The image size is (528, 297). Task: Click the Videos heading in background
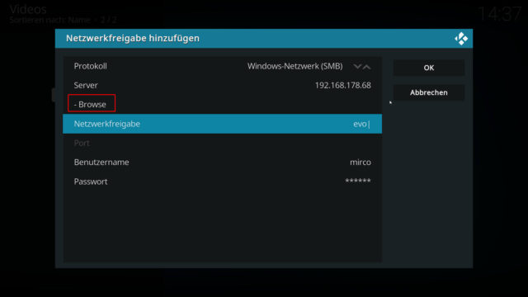(28, 9)
